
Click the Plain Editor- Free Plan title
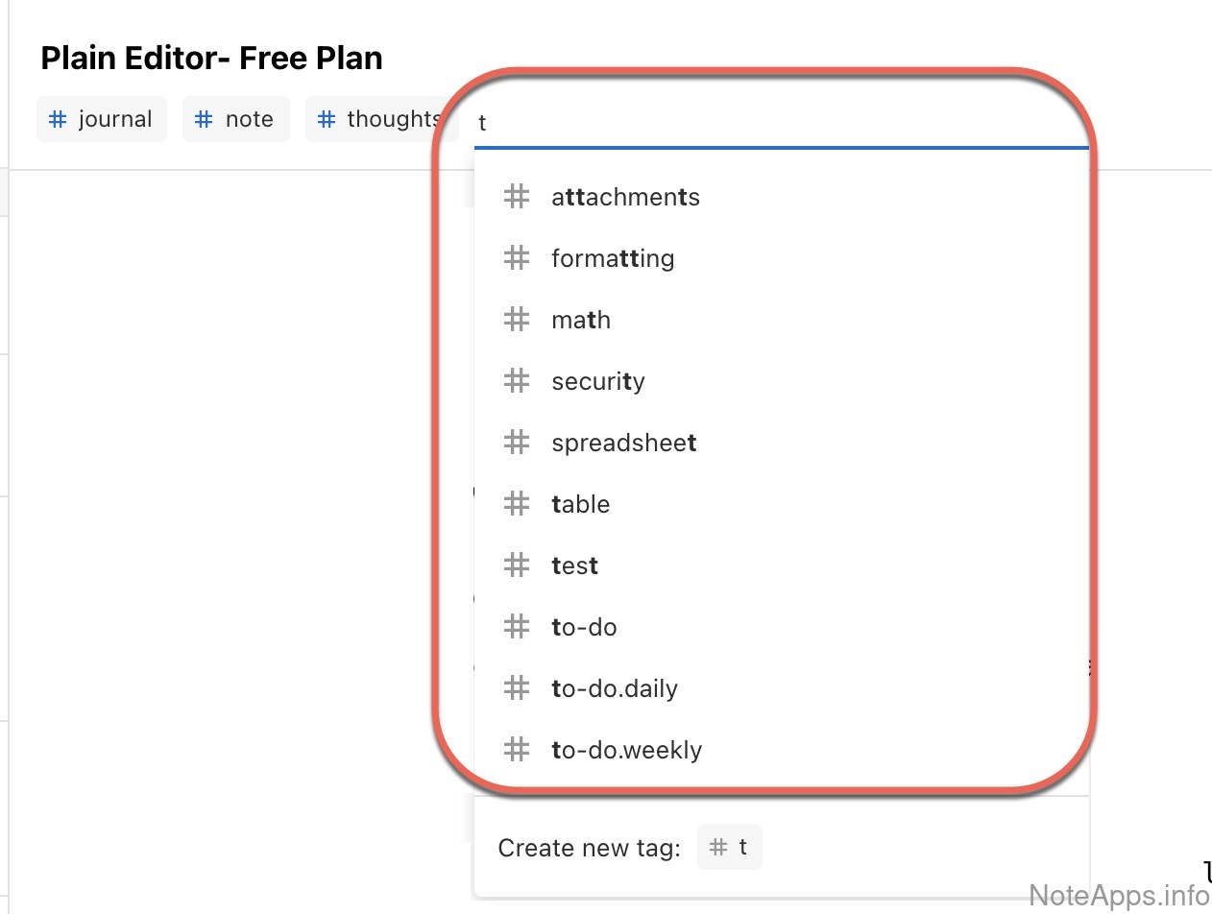pyautogui.click(x=211, y=59)
